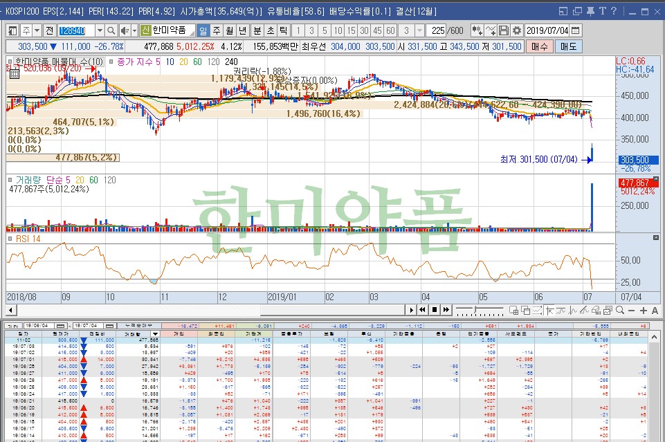
Task: Click the play forward chart control
Action: [x=411, y=310]
